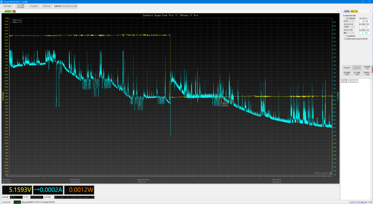
Task: Open the D+/D- auxiliary curve dropdown
Action: pyautogui.click(x=349, y=21)
